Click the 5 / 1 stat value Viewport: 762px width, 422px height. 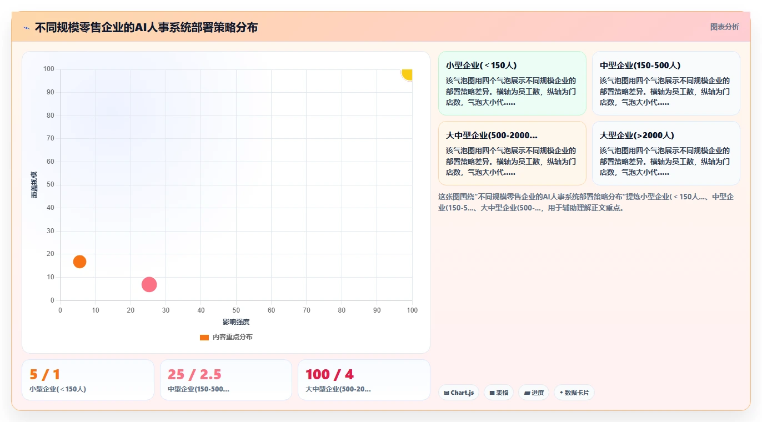45,375
